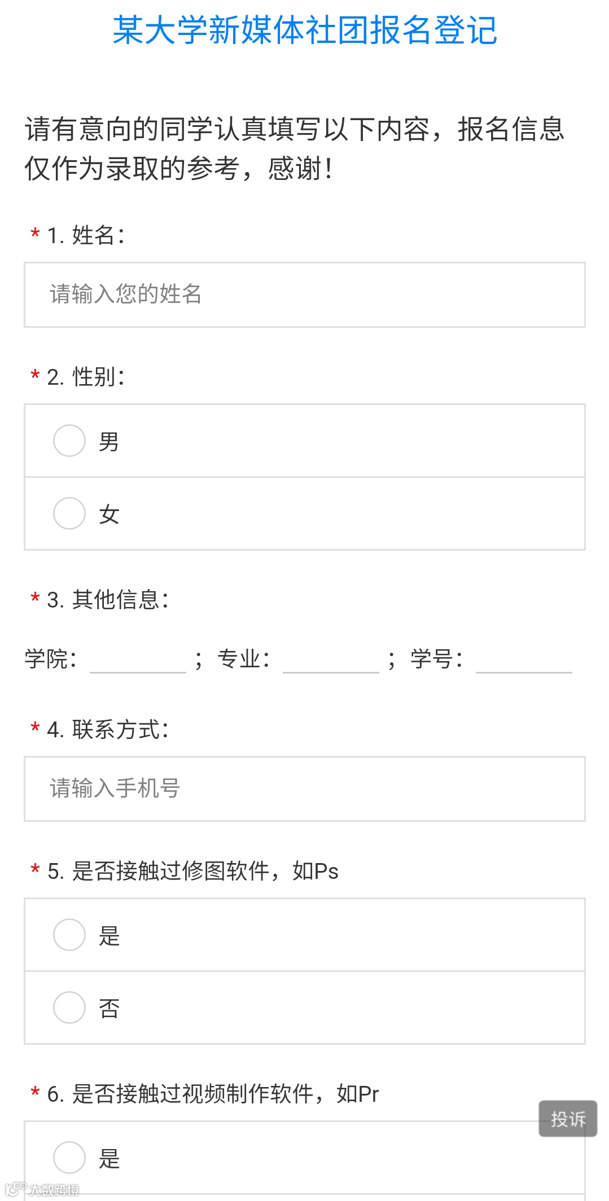Select 是 for the Ps question

[x=69, y=935]
